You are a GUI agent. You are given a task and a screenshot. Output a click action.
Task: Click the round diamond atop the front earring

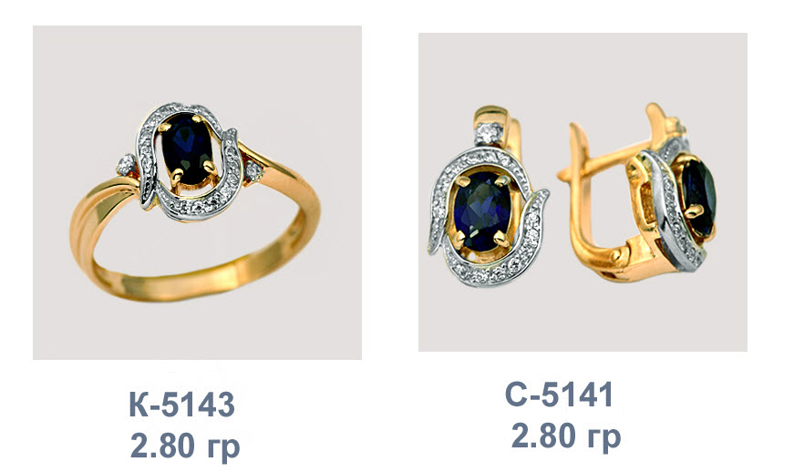point(489,134)
